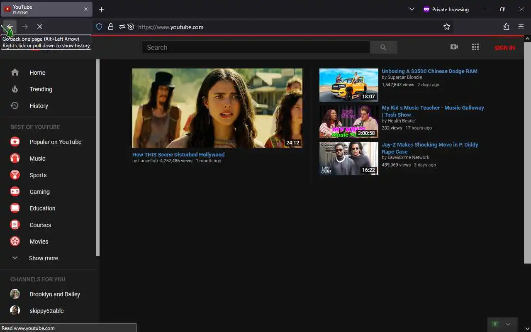The height and width of the screenshot is (332, 531).
Task: Open the Health Bestie' channel link
Action: (402, 121)
